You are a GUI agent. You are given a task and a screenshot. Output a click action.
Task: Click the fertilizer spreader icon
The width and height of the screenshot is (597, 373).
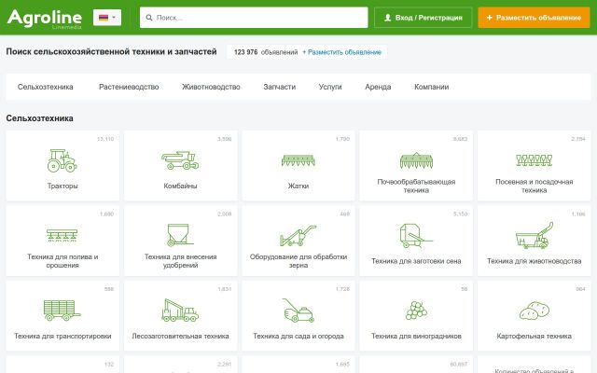(180, 235)
